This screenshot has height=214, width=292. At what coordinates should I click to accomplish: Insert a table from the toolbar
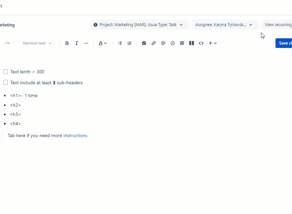point(182,43)
